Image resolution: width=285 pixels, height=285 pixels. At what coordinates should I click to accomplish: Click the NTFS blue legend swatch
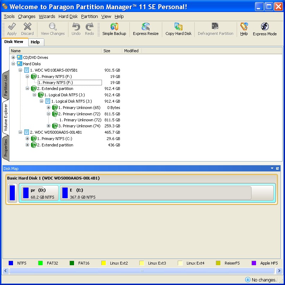[11, 263]
